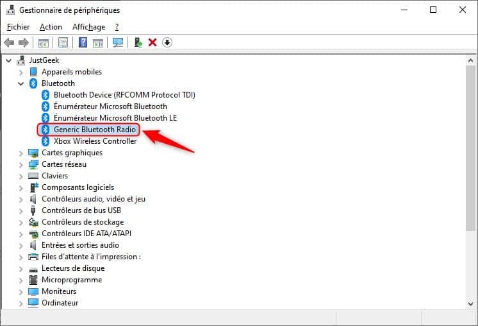Click the Claviers keyboard icon
The height and width of the screenshot is (326, 478).
pos(33,176)
